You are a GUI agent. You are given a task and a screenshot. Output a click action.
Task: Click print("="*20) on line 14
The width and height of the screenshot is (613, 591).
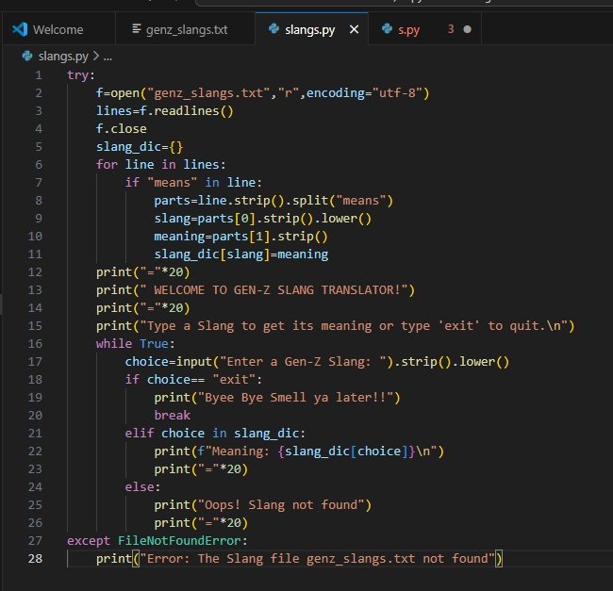(x=143, y=308)
